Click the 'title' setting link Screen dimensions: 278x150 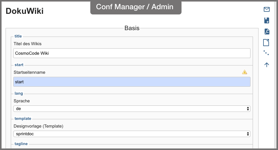tap(18, 36)
